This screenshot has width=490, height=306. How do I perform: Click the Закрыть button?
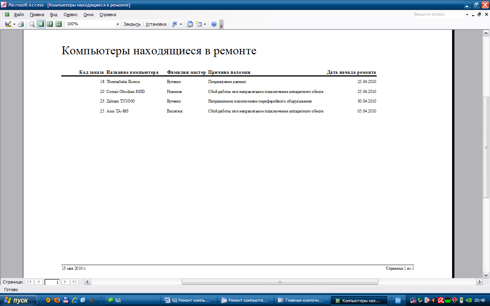pos(132,24)
